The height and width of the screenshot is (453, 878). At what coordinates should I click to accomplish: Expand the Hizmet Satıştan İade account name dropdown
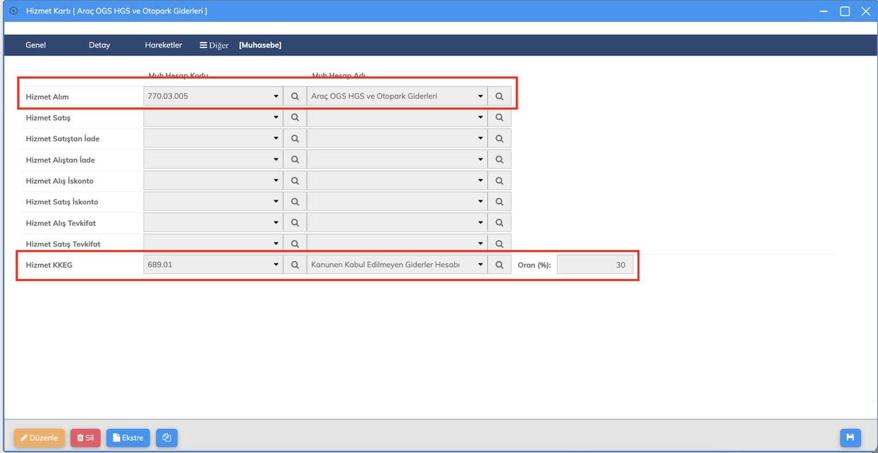click(x=480, y=139)
